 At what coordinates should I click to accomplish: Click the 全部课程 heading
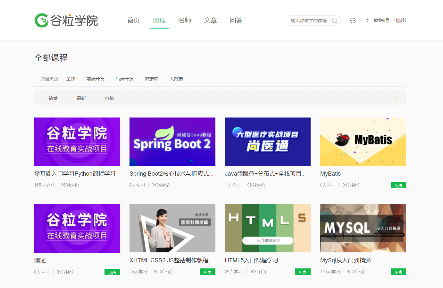coord(51,58)
